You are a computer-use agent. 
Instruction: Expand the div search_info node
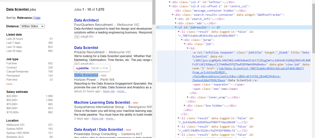coord(176,19)
